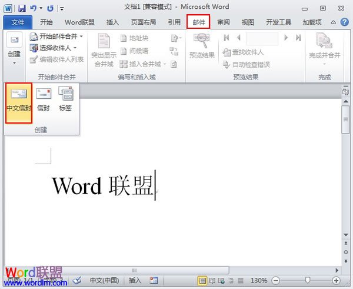Click 预览结果 magnifier button
This screenshot has height=289, width=353.
click(202, 46)
